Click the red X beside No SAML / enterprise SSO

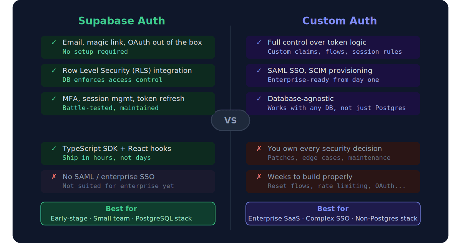pyautogui.click(x=54, y=177)
